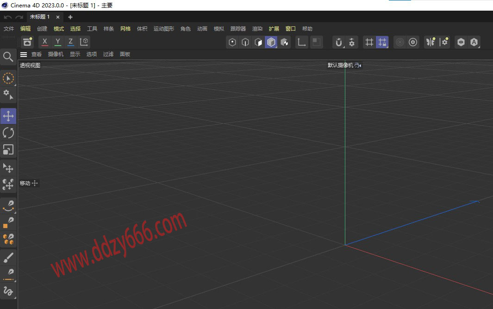Switch to polygons mode
The height and width of the screenshot is (309, 493).
(258, 42)
